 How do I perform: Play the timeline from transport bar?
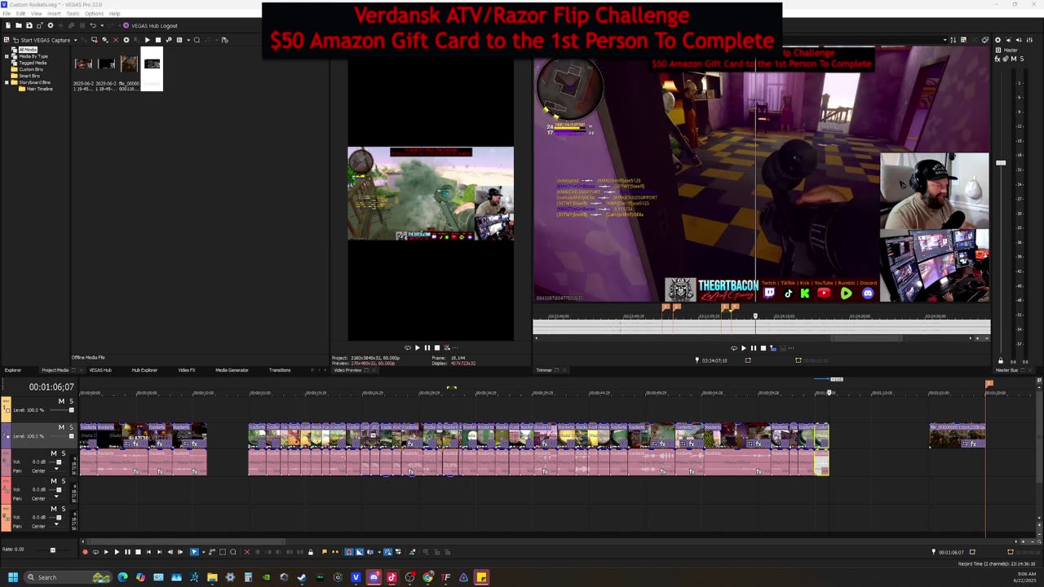(117, 552)
